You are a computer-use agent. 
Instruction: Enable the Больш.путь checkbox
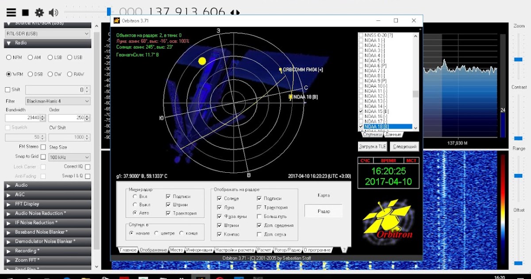tap(259, 216)
